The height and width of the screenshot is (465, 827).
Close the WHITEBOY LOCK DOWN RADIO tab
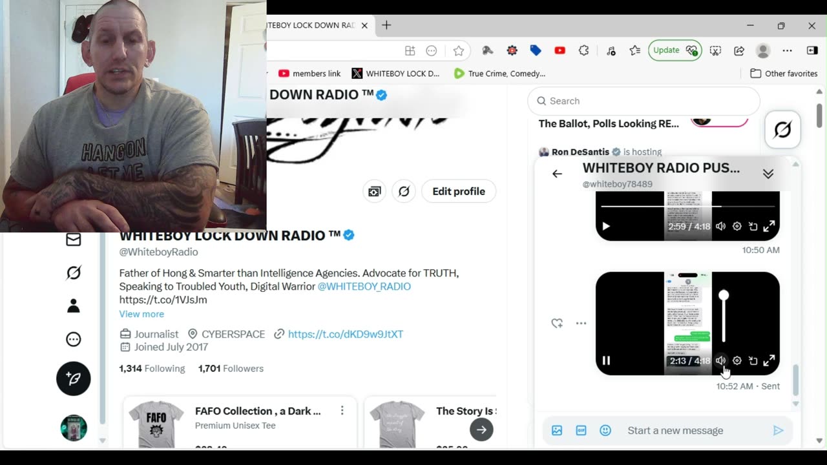[364, 25]
